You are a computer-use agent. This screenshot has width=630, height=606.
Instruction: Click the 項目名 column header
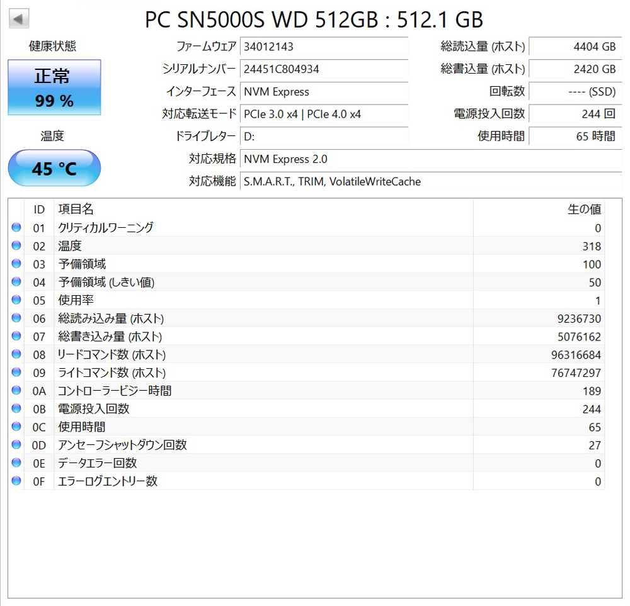(x=76, y=210)
